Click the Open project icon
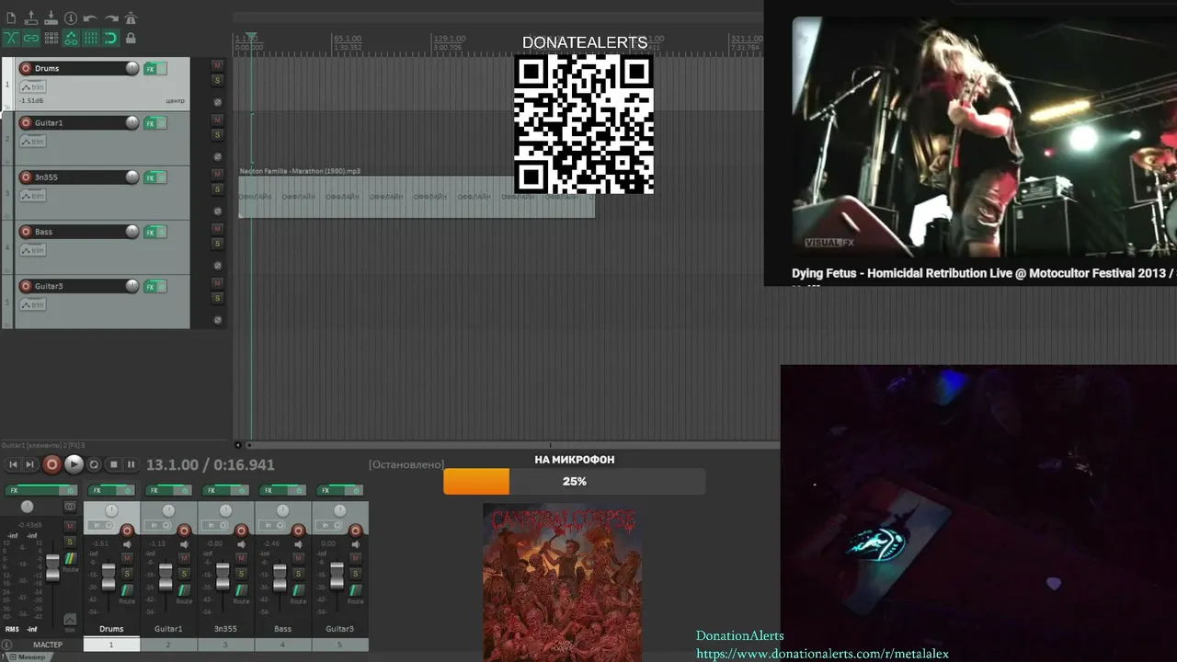Viewport: 1177px width, 662px height. (x=31, y=18)
